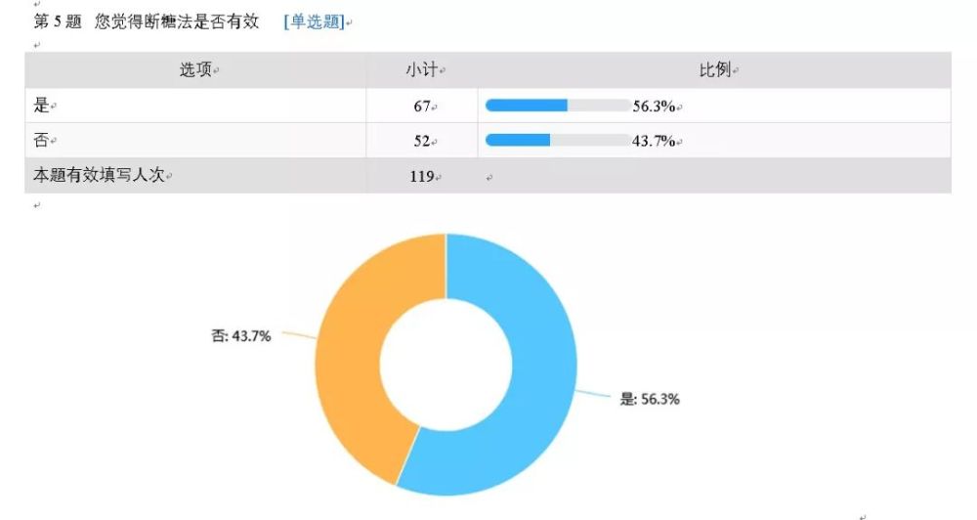This screenshot has width=977, height=520.
Task: Click the count 52 cell
Action: (x=422, y=141)
